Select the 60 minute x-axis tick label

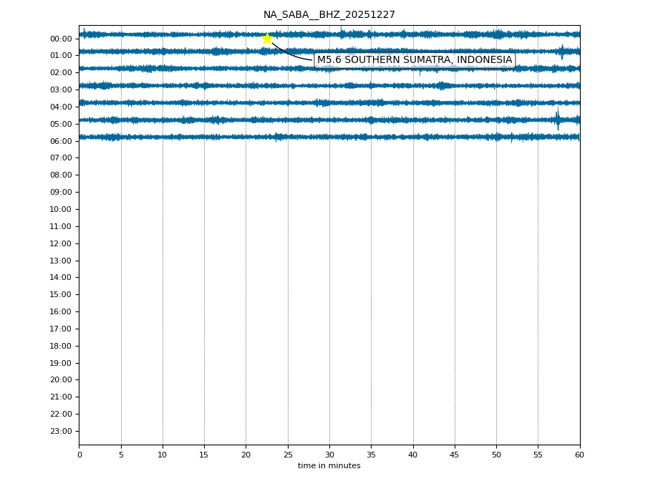(579, 455)
